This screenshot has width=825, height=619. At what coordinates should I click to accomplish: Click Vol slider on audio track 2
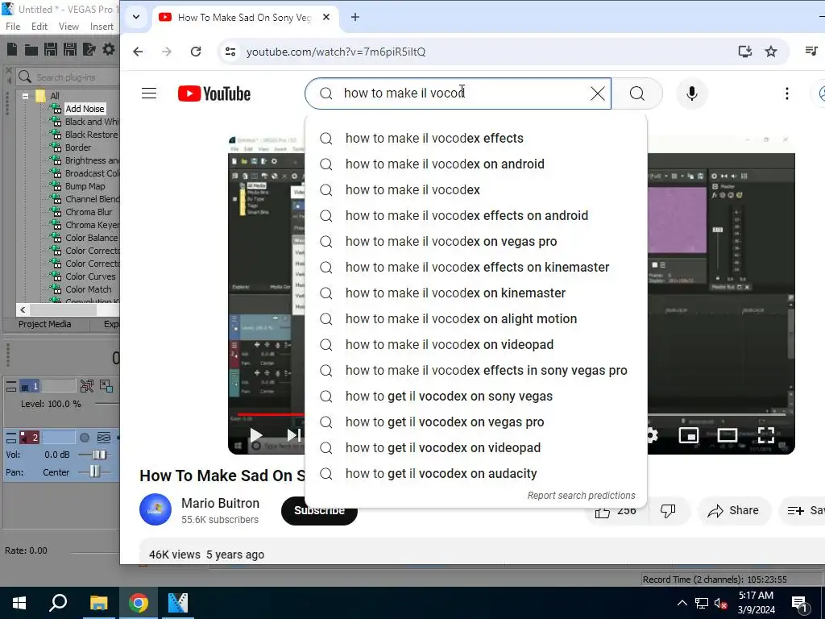tap(97, 455)
